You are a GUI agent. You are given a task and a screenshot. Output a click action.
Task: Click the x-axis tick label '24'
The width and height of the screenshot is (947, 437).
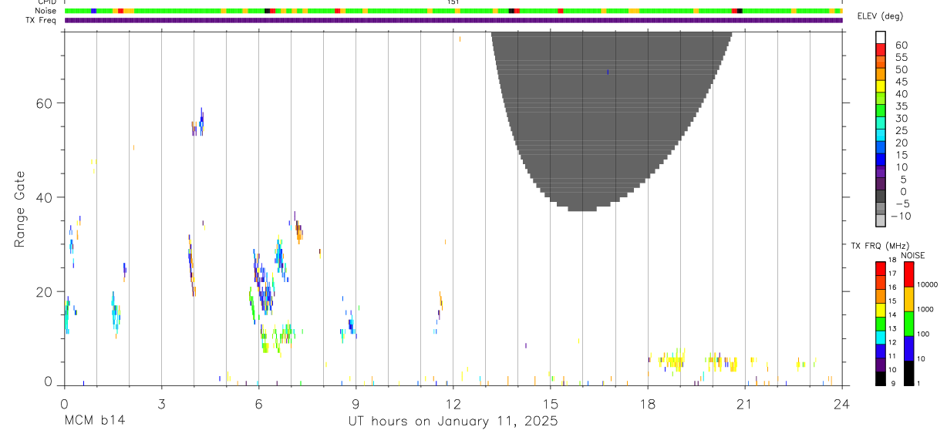(x=841, y=403)
